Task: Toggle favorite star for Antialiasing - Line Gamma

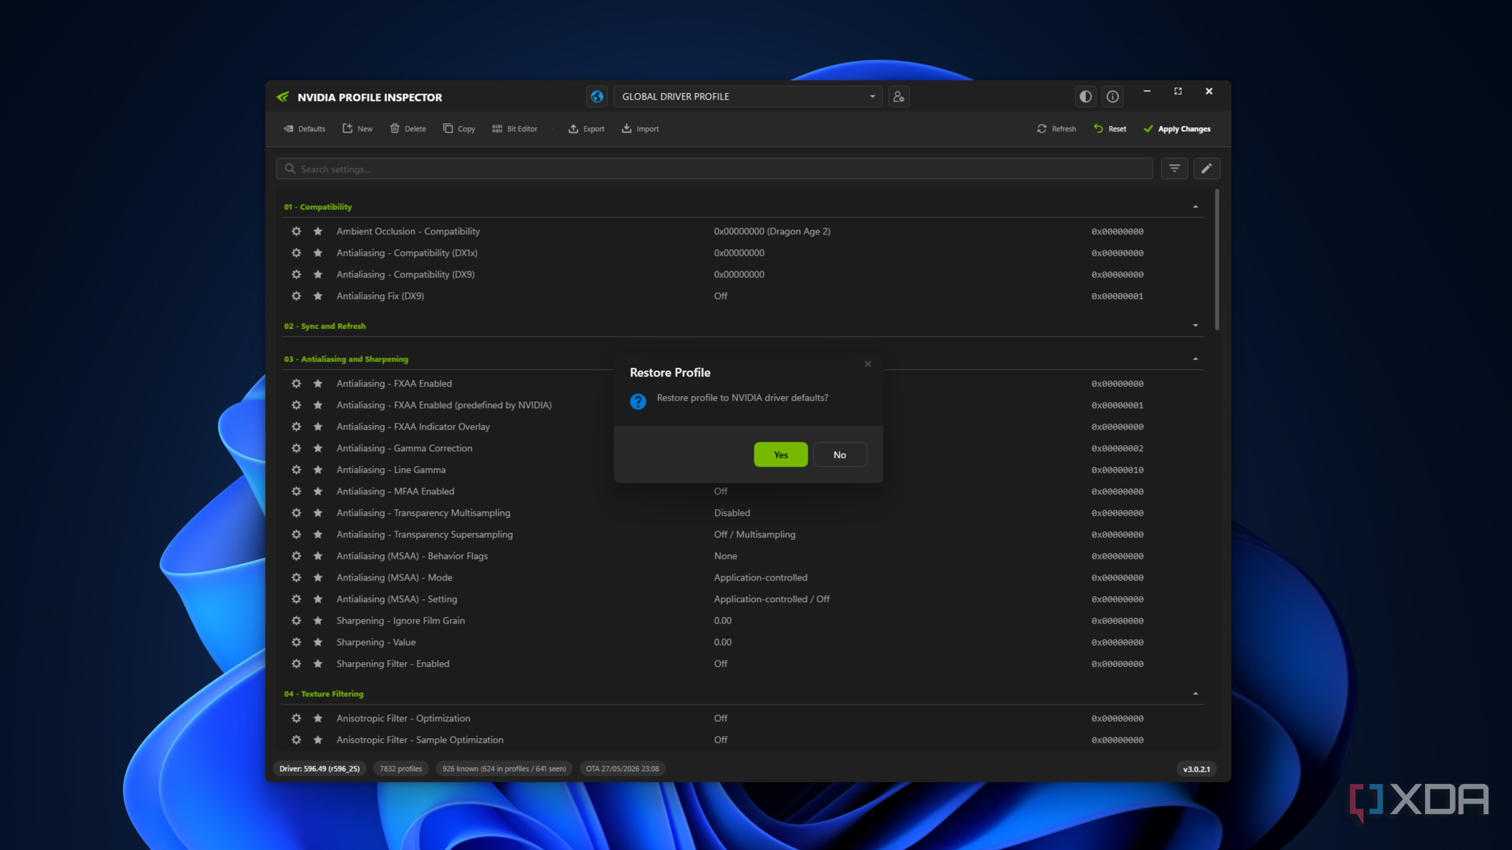Action: (317, 469)
